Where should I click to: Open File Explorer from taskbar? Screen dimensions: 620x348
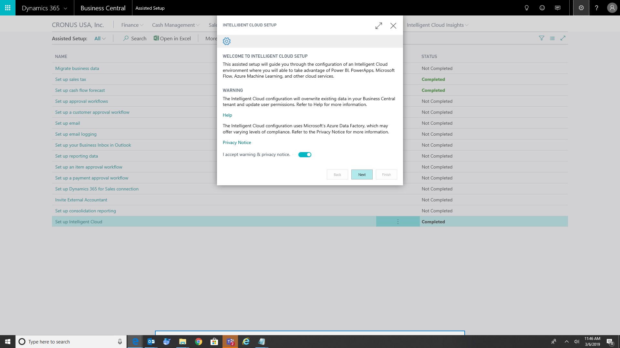click(183, 342)
